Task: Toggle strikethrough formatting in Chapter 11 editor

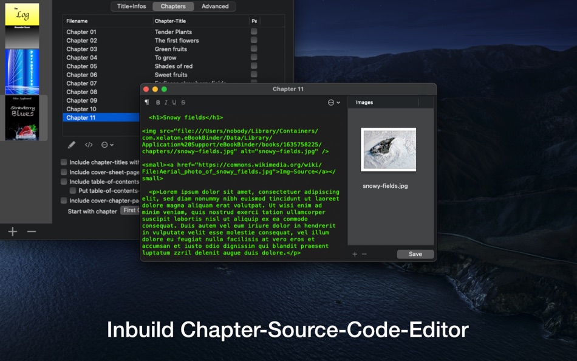Action: [183, 103]
